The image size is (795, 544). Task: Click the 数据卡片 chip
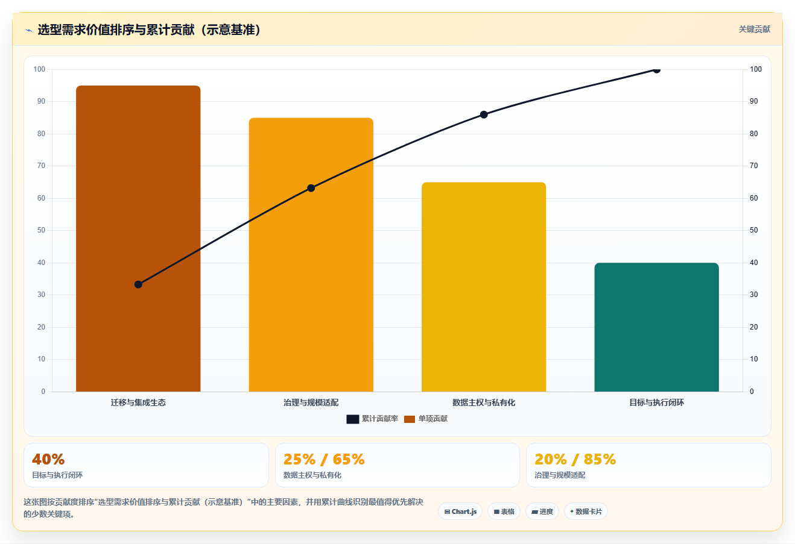(586, 511)
